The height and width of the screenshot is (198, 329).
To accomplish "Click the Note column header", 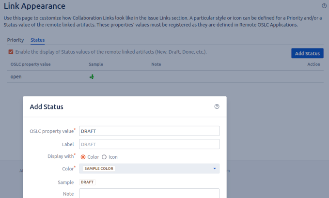I will pos(157,64).
